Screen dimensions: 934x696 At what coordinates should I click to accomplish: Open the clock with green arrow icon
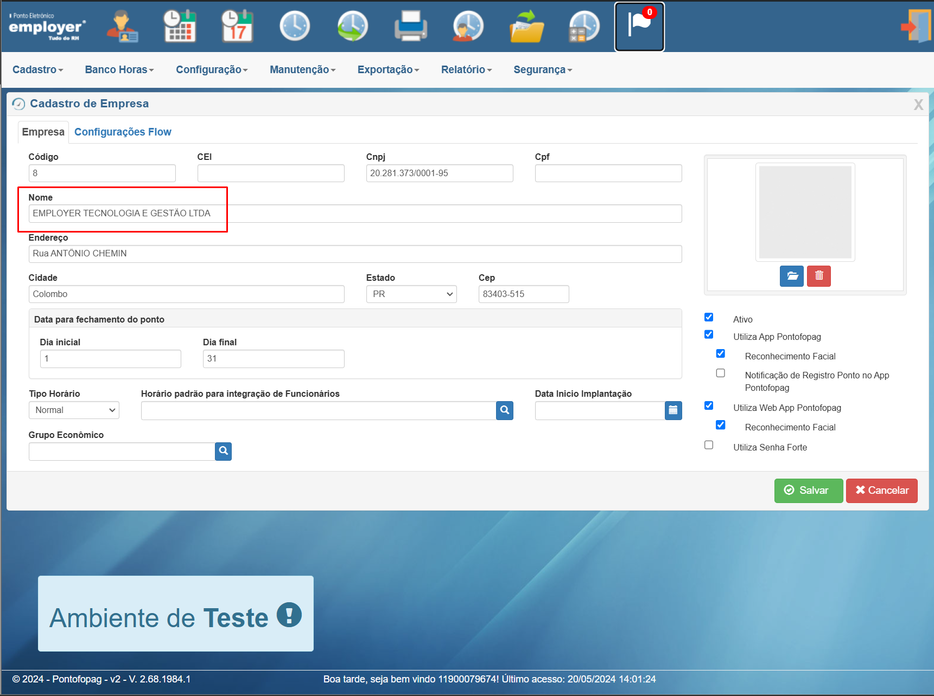click(353, 26)
